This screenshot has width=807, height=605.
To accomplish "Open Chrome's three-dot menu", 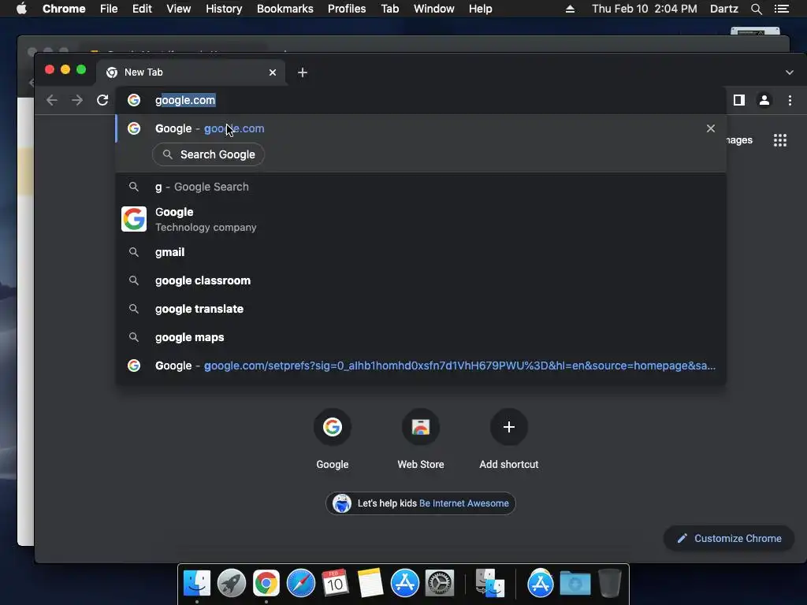I will 790,100.
